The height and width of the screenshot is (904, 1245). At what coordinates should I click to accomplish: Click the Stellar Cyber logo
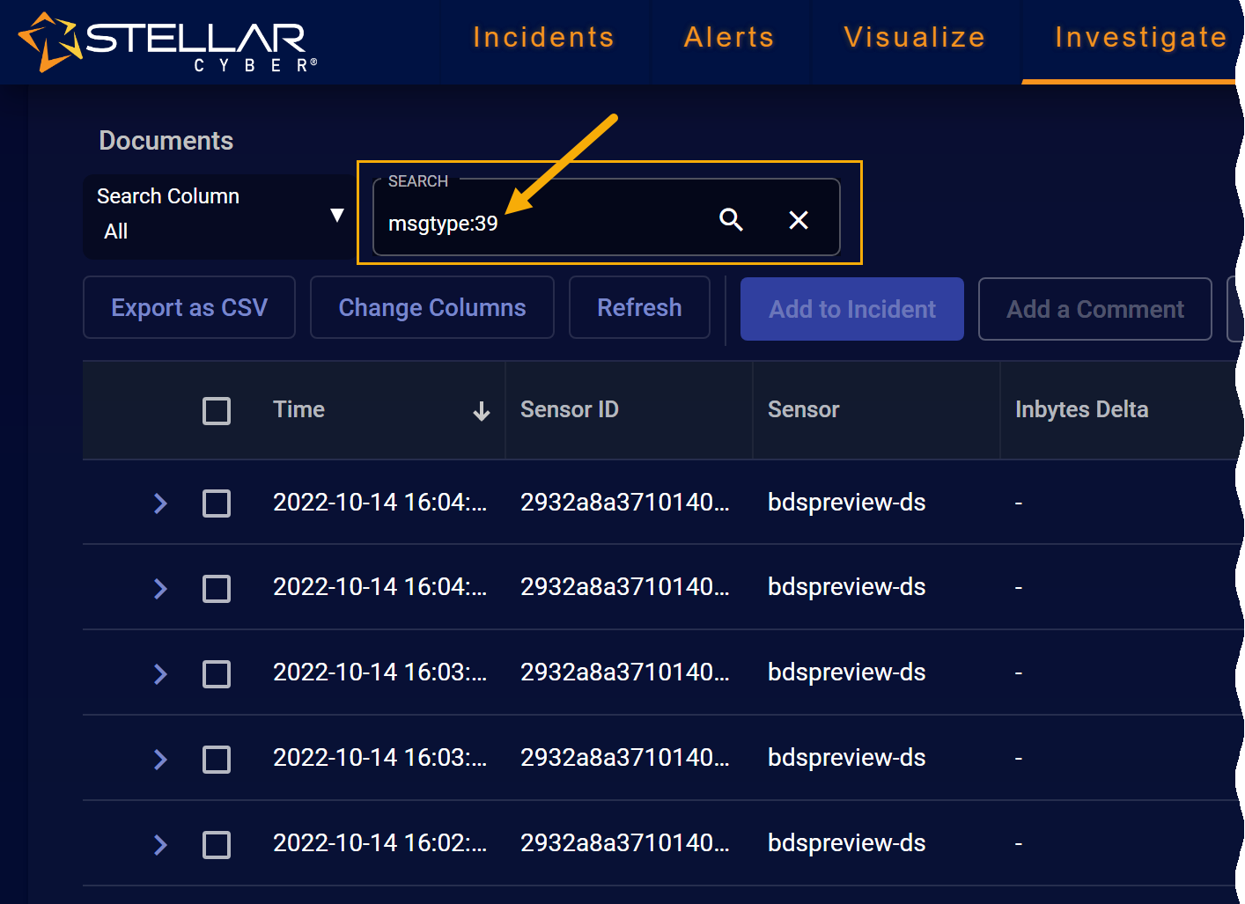pos(167,41)
